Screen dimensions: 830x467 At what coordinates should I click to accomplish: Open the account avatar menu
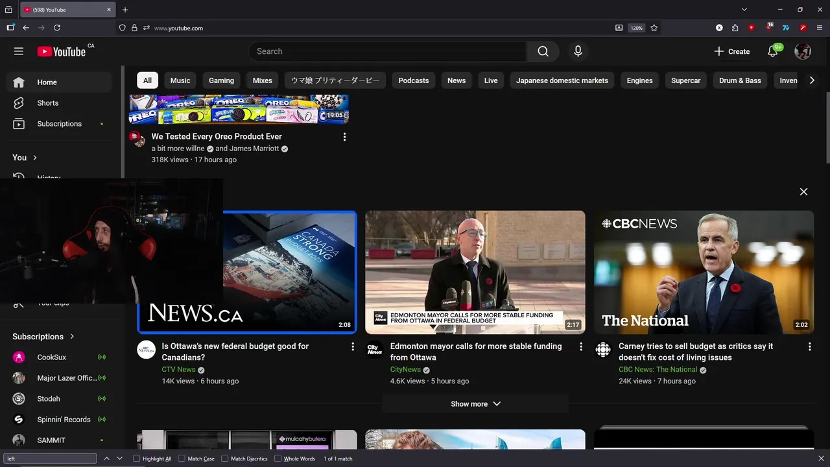(x=803, y=51)
